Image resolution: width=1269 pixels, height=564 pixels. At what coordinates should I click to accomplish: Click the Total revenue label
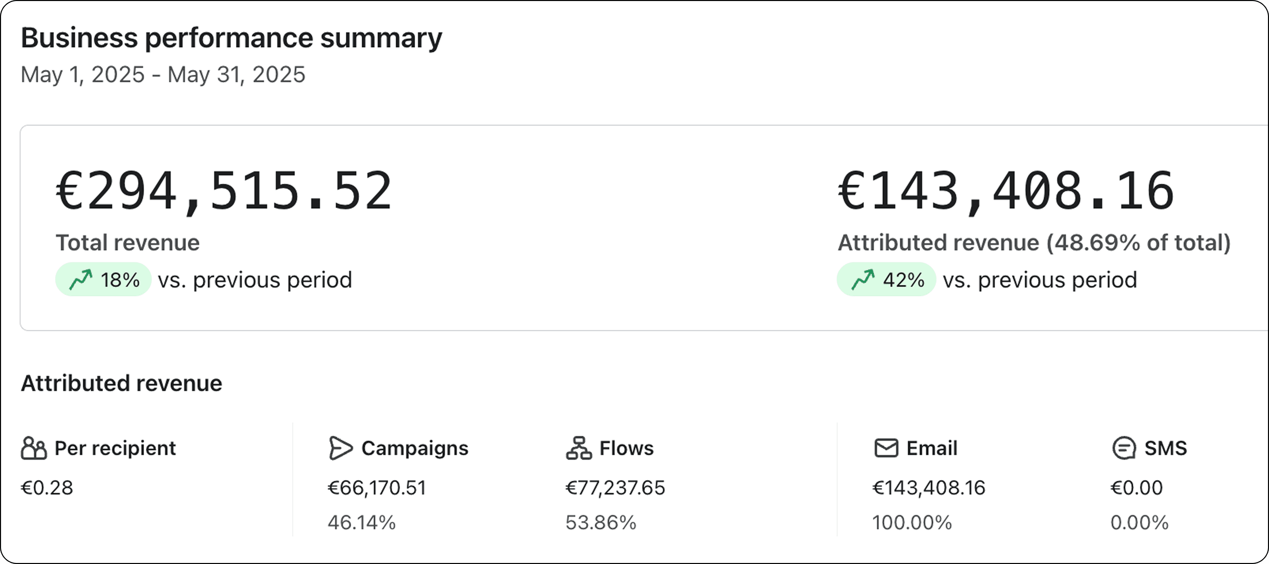pos(128,243)
